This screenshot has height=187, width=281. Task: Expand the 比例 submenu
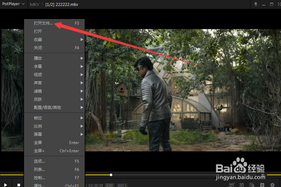[54, 126]
